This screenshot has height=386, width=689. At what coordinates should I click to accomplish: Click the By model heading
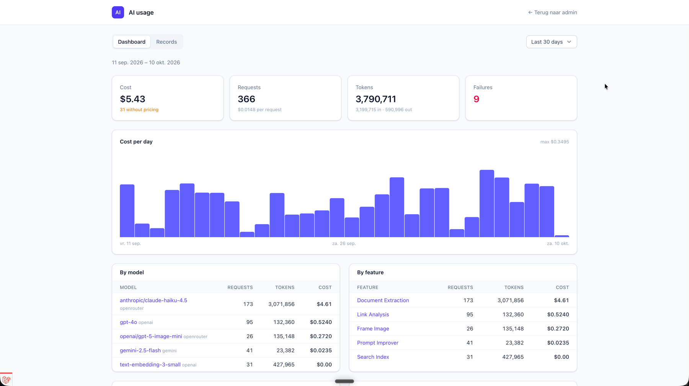[x=132, y=272]
